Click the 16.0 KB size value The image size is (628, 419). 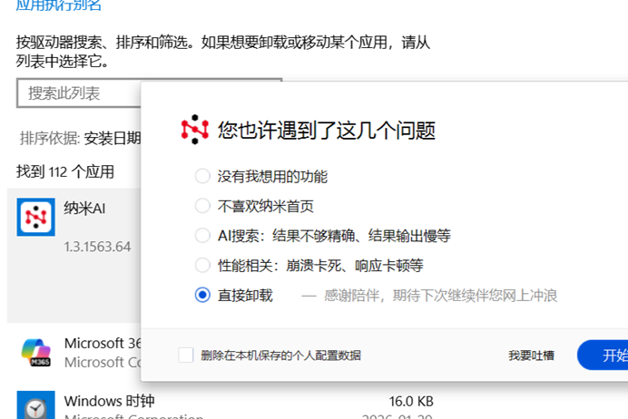411,401
